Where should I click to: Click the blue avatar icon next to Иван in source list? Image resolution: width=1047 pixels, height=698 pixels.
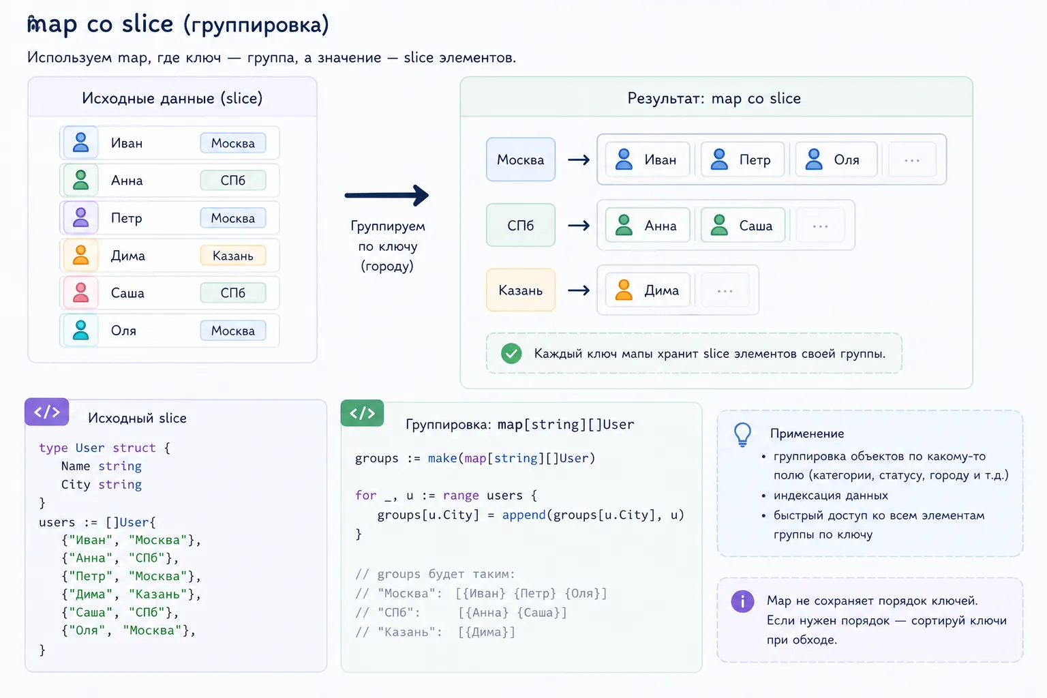click(x=80, y=142)
